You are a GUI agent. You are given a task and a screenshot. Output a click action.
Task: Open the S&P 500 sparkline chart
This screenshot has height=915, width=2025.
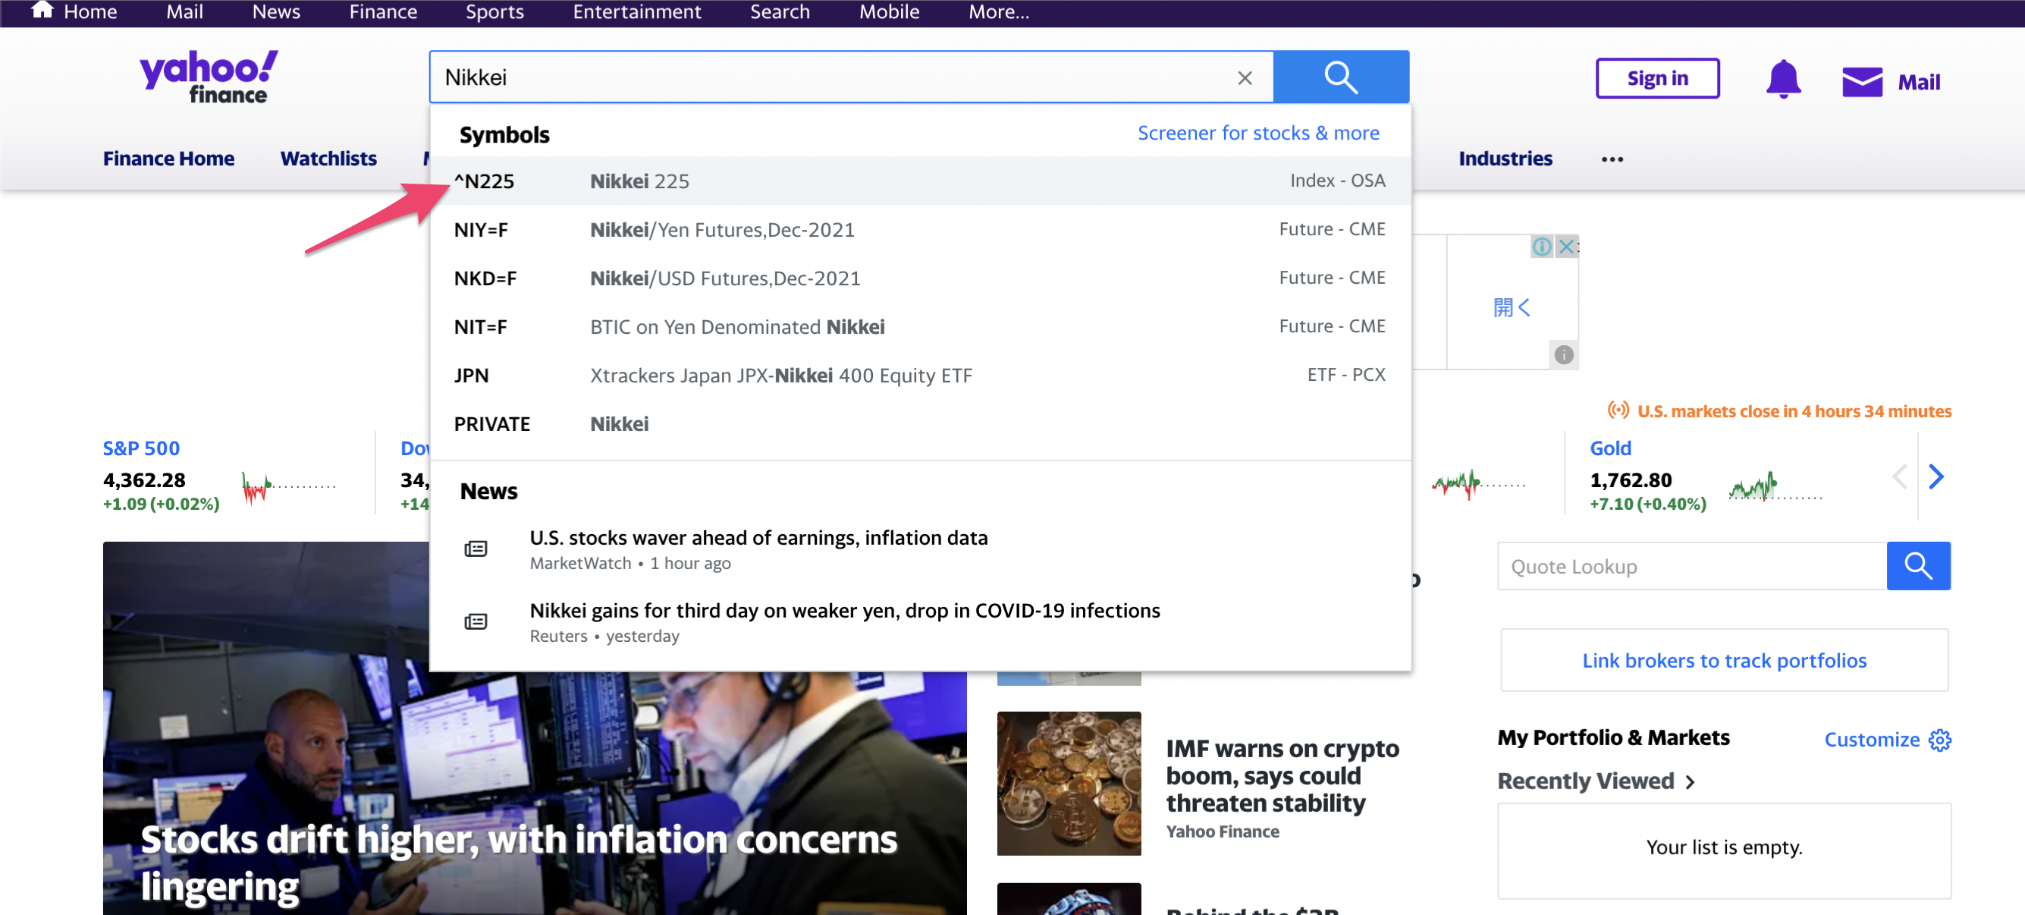click(287, 486)
